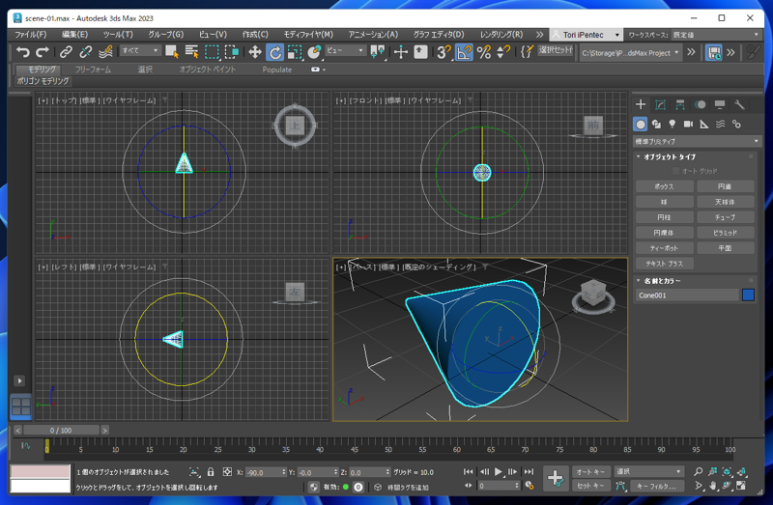The width and height of the screenshot is (773, 505).
Task: Activate the Select and Move tool
Action: 254,52
